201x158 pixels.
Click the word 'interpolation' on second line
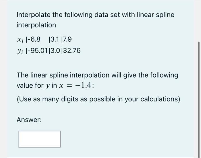tap(36, 25)
